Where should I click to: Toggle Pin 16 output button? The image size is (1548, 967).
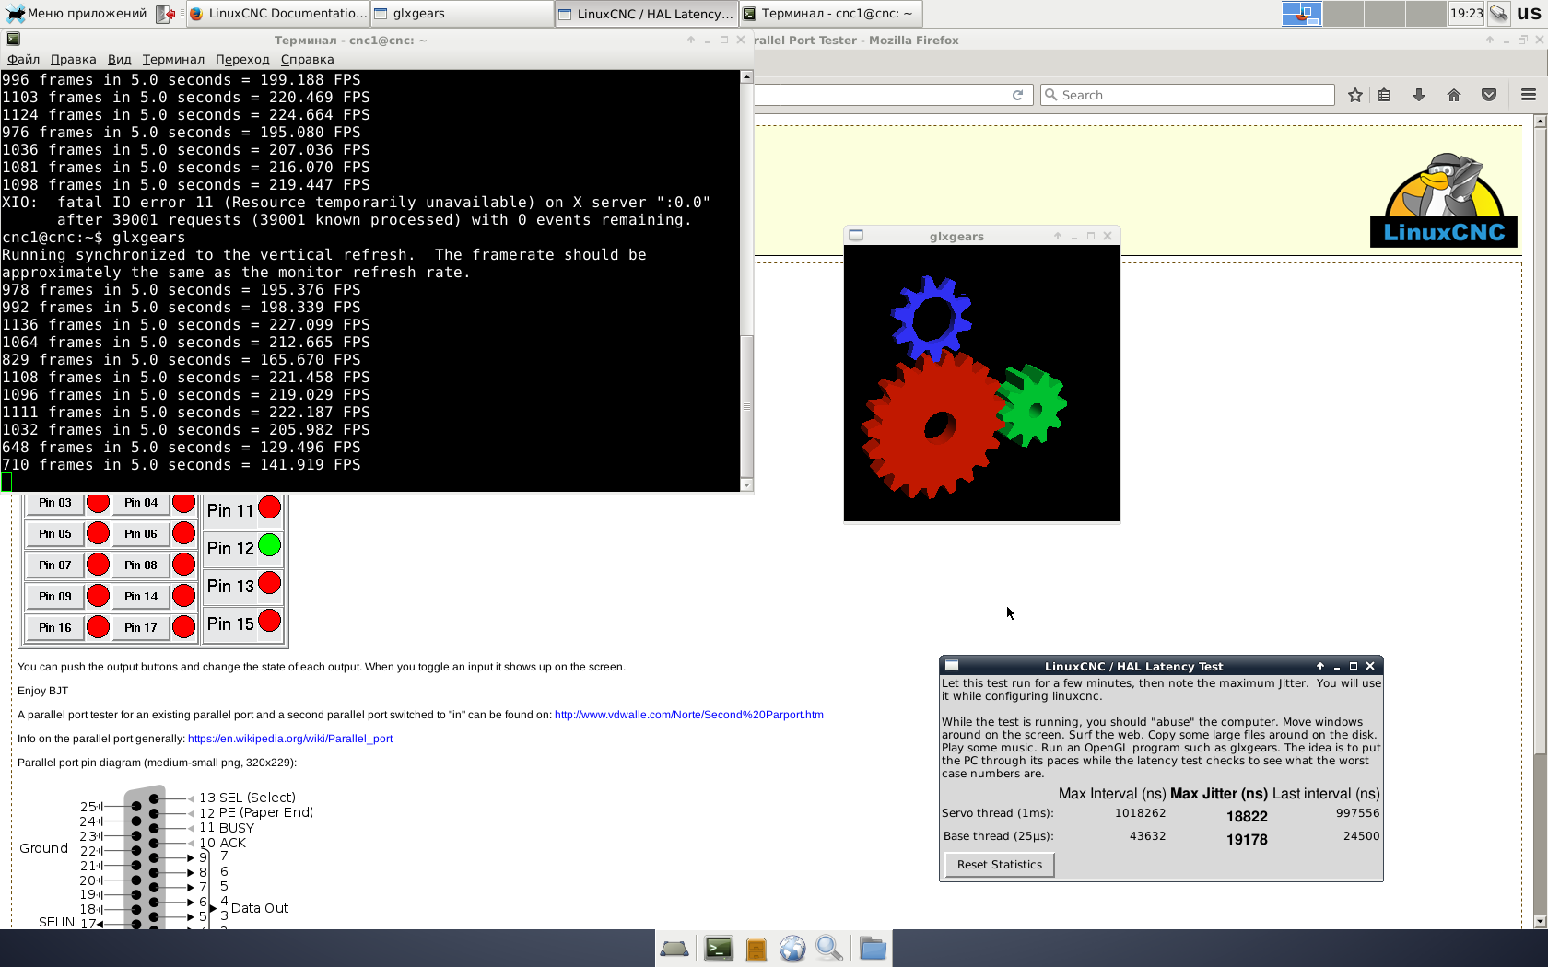pyautogui.click(x=55, y=628)
